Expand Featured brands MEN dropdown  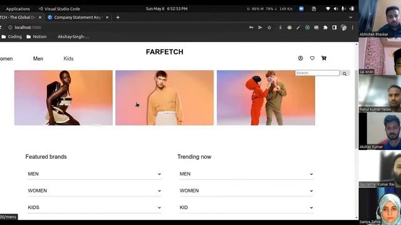[x=95, y=174]
